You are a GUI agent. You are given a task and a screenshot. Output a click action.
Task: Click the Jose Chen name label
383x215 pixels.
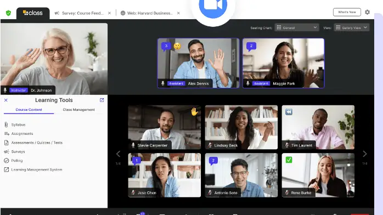pyautogui.click(x=147, y=193)
